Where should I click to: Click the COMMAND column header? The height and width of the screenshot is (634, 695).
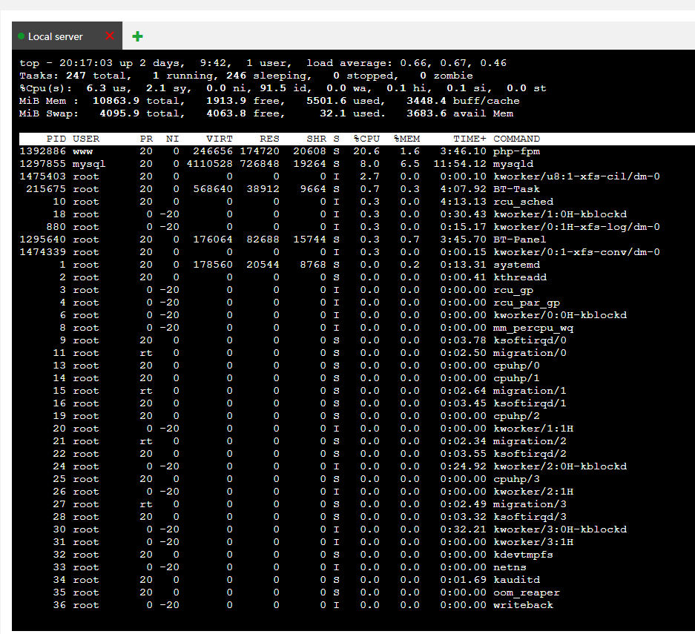pyautogui.click(x=516, y=139)
